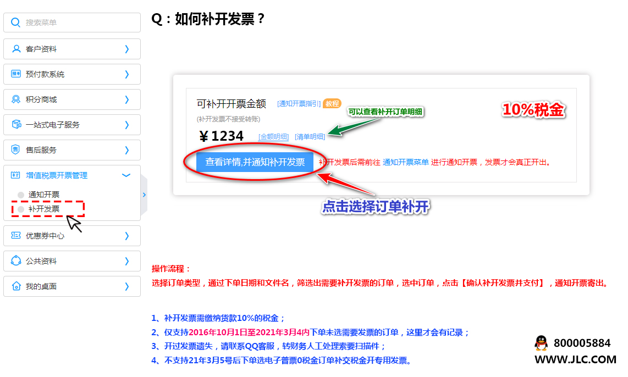Image resolution: width=628 pixels, height=377 pixels.
Task: Click the 一站式电子服务 box icon
Action: point(15,125)
